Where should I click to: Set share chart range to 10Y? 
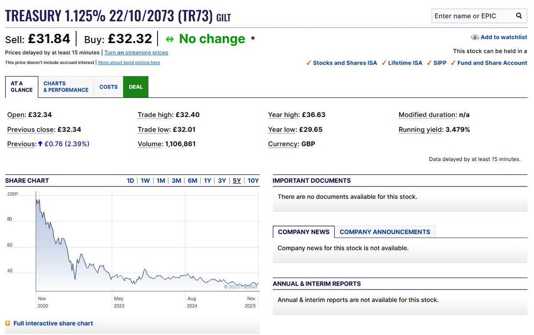(x=253, y=181)
